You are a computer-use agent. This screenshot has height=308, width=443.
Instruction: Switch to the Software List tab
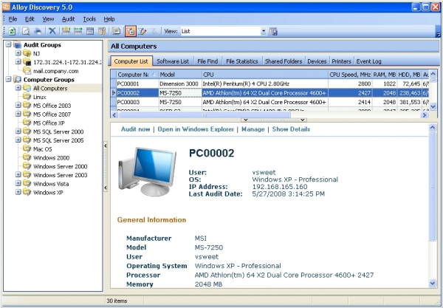click(173, 61)
